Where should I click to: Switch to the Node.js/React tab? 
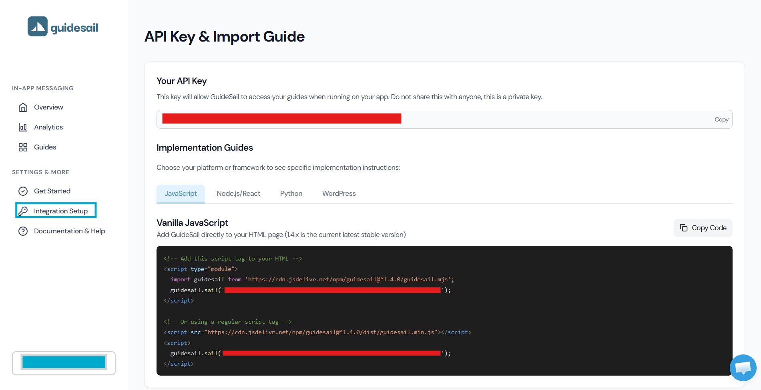(238, 193)
